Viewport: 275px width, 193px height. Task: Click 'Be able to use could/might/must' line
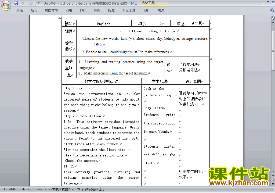click(x=126, y=52)
